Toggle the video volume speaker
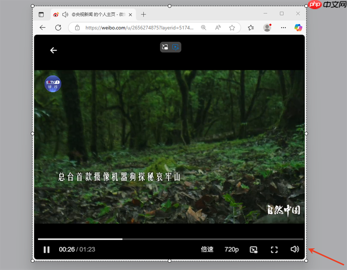This screenshot has width=347, height=270. 295,249
